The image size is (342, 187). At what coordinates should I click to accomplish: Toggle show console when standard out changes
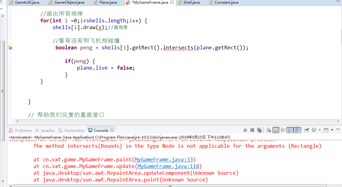(x=290, y=130)
